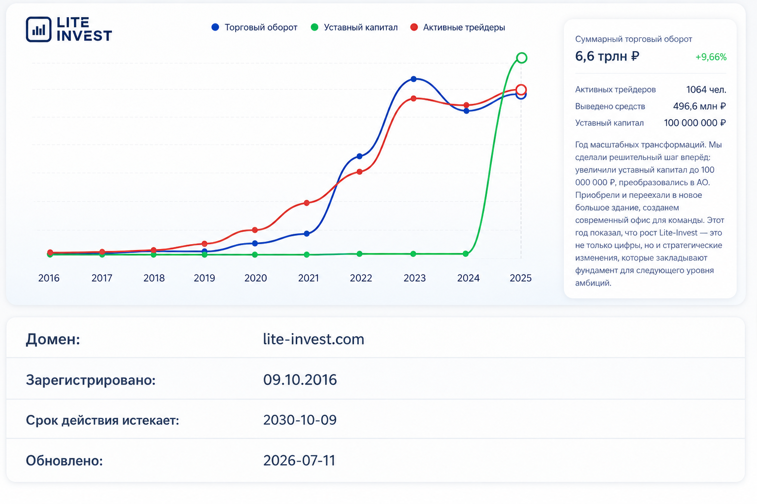
Task: Click the Lite Invest bar chart logo icon
Action: pos(38,29)
